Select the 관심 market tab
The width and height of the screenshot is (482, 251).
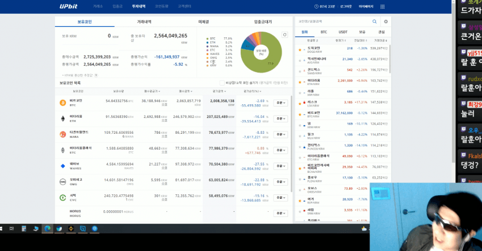pyautogui.click(x=382, y=32)
